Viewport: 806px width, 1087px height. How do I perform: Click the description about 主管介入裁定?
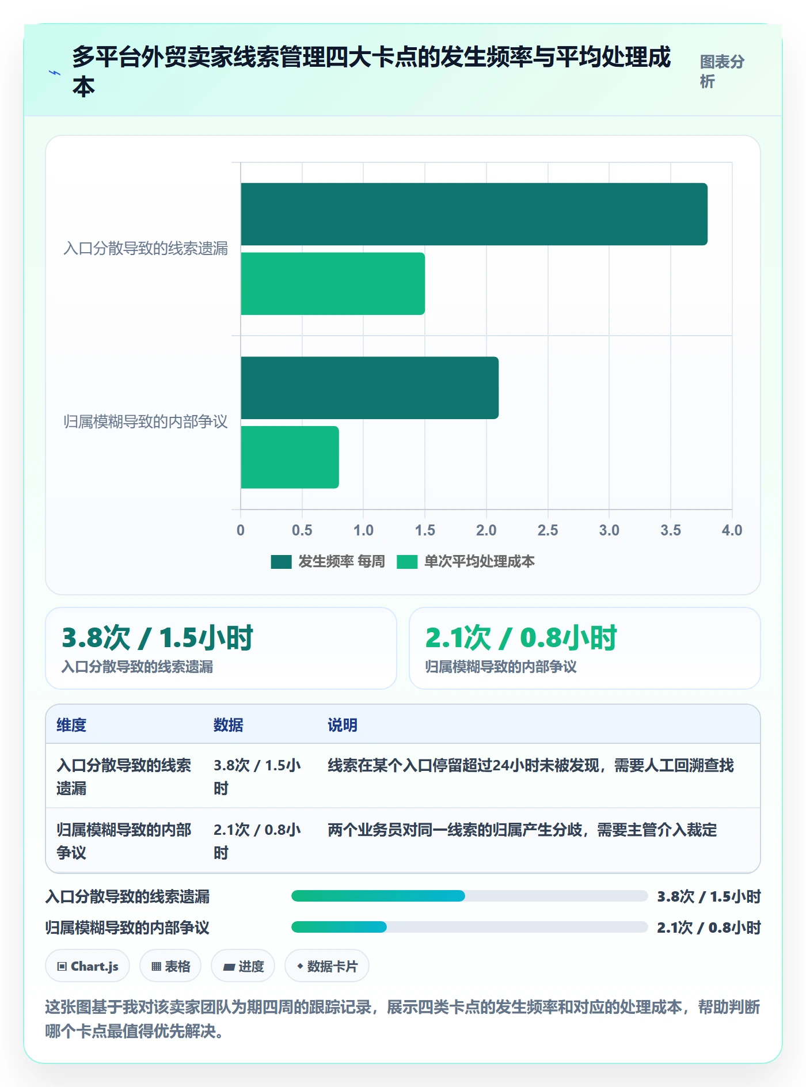tap(522, 830)
